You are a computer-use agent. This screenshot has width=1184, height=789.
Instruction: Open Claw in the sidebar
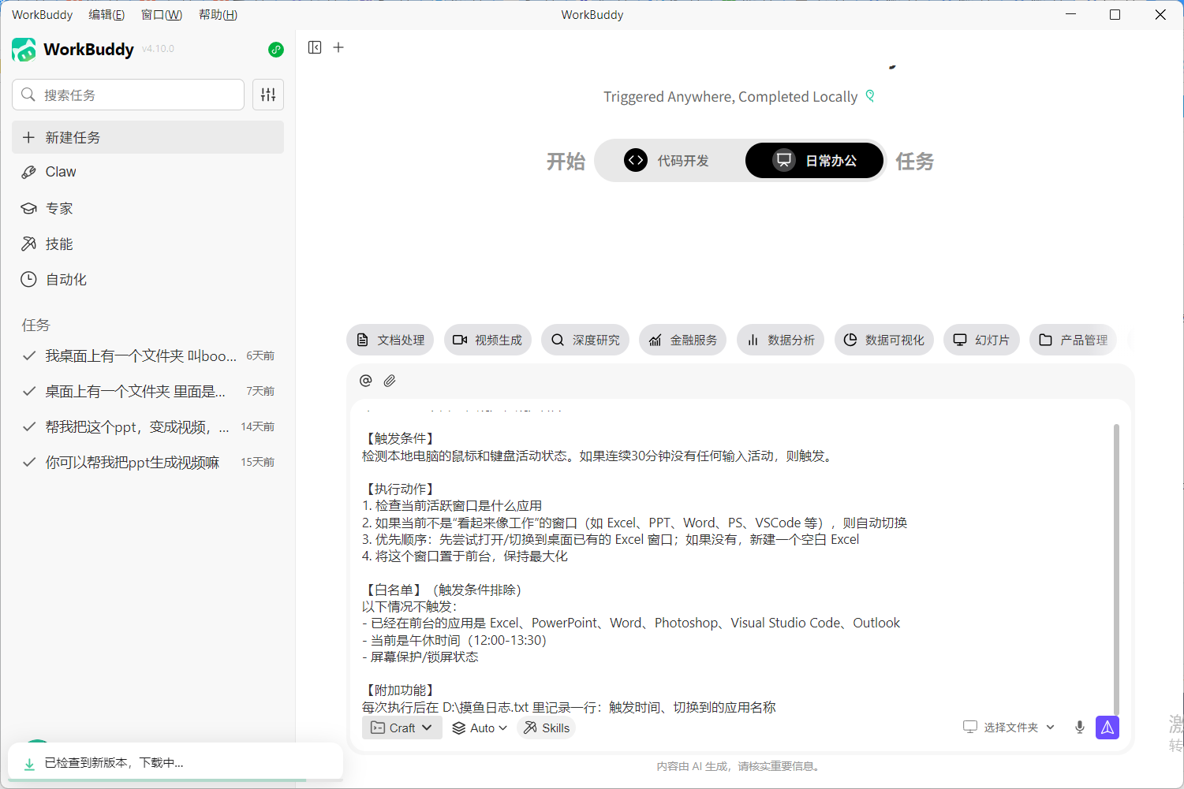[148, 172]
